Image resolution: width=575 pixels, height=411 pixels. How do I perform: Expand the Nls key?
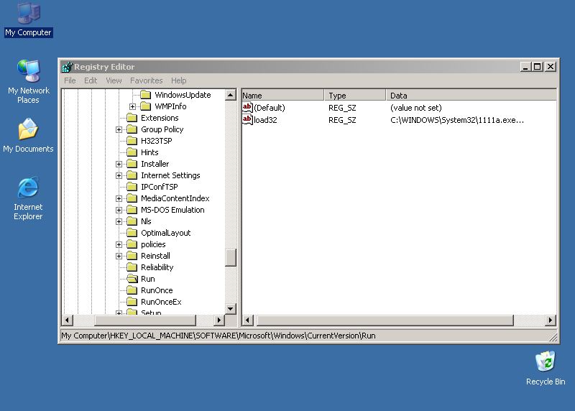click(x=119, y=221)
